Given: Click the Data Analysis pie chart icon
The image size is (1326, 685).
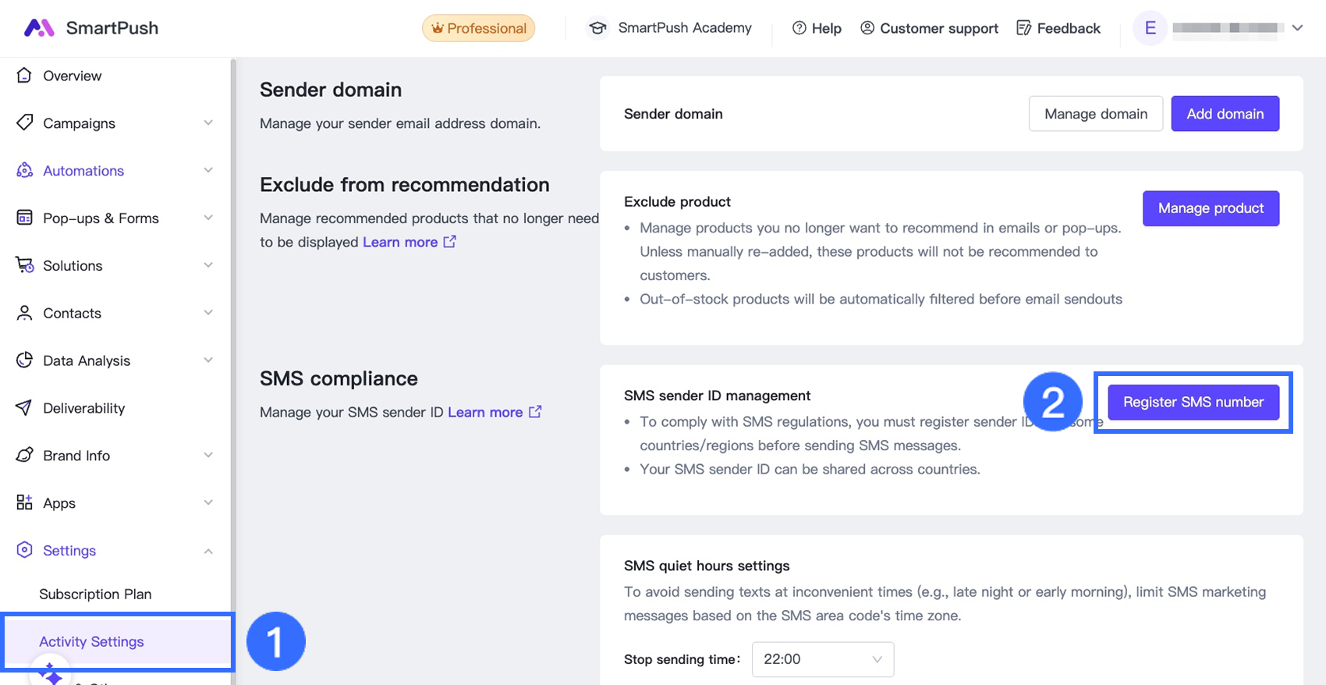Looking at the screenshot, I should coord(24,360).
